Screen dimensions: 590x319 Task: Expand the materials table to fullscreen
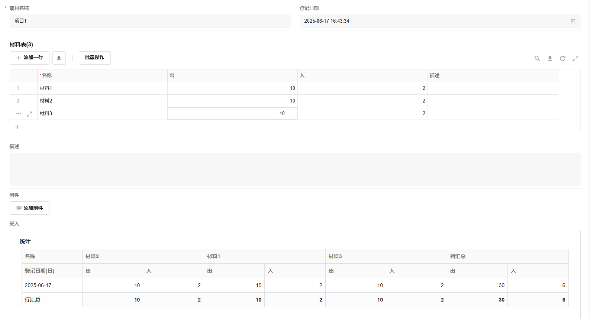tap(575, 58)
